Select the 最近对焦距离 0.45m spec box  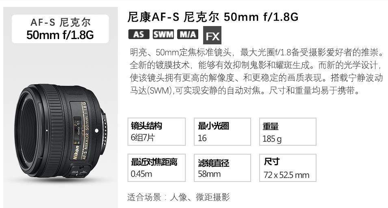point(157,168)
